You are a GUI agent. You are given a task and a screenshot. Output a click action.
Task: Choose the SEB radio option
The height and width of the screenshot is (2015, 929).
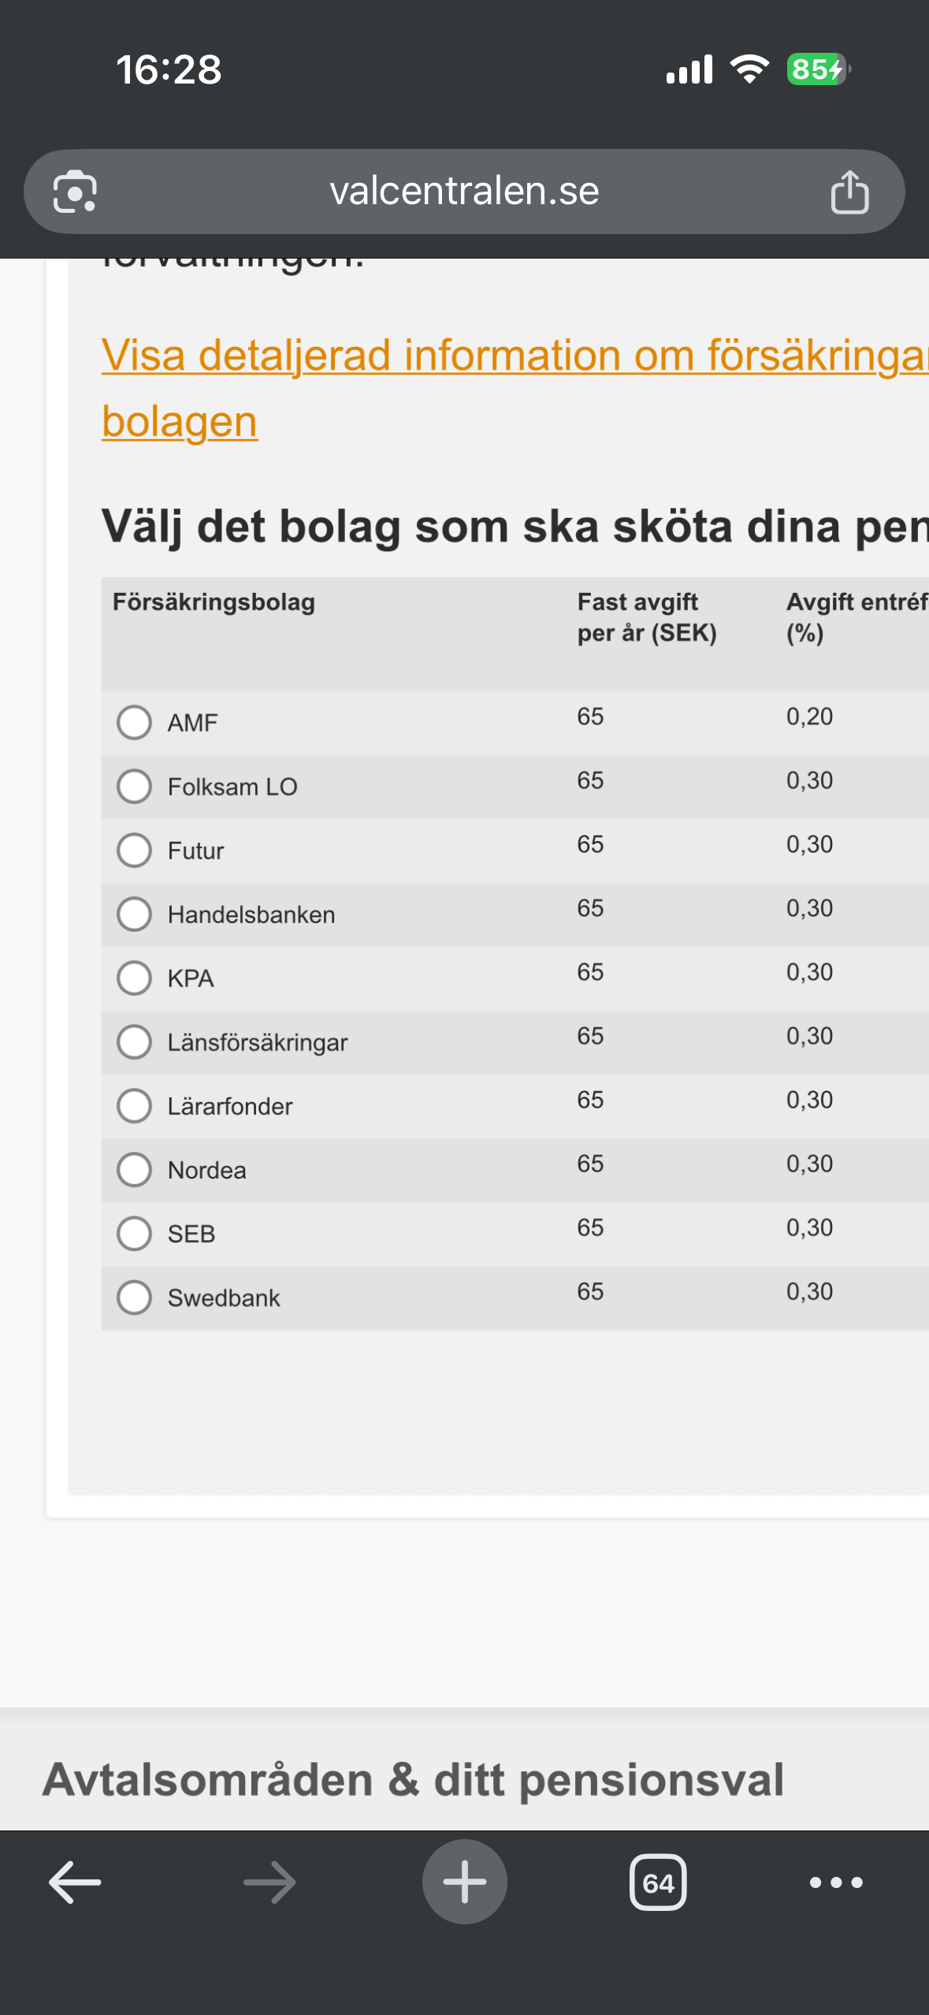[x=134, y=1233]
